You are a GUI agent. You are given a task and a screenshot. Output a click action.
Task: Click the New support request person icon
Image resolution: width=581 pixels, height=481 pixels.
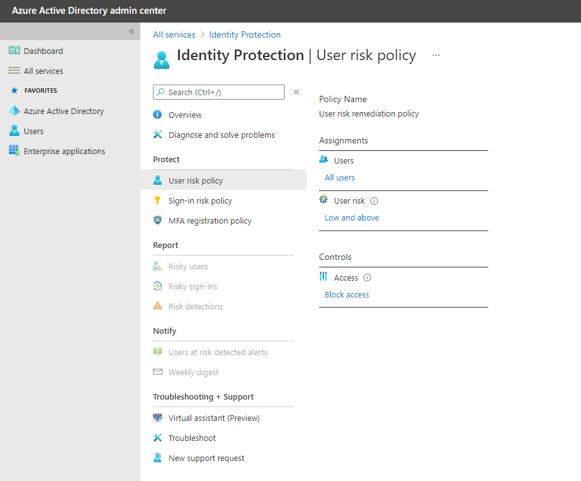pyautogui.click(x=157, y=458)
